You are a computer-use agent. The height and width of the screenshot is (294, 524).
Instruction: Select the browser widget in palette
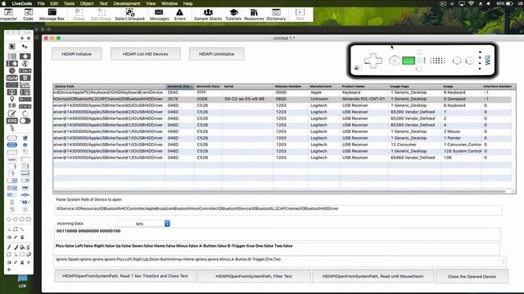(25, 64)
